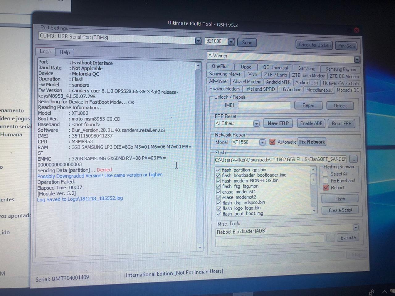The image size is (395, 296).
Task: Click the Reset FRP button
Action: [x=342, y=124]
